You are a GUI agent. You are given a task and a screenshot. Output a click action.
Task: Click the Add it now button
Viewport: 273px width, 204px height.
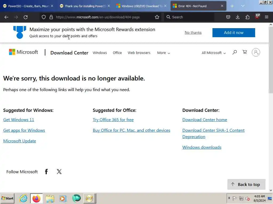pos(234,33)
